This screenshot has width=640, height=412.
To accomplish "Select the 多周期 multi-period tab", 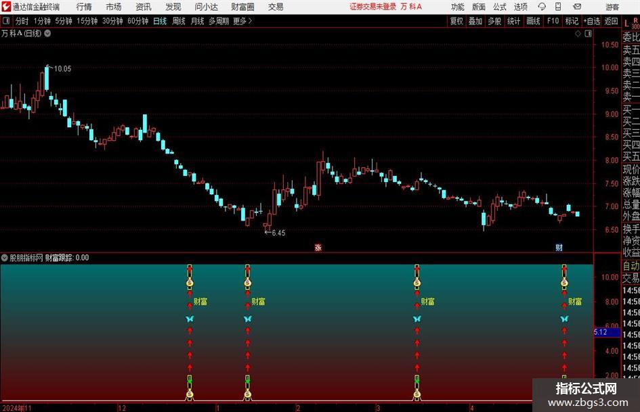I will pos(219,21).
